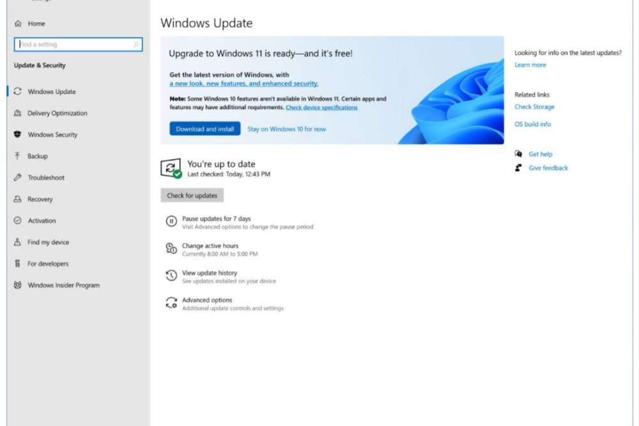
Task: Click the Troubleshoot wrench icon
Action: pyautogui.click(x=17, y=177)
